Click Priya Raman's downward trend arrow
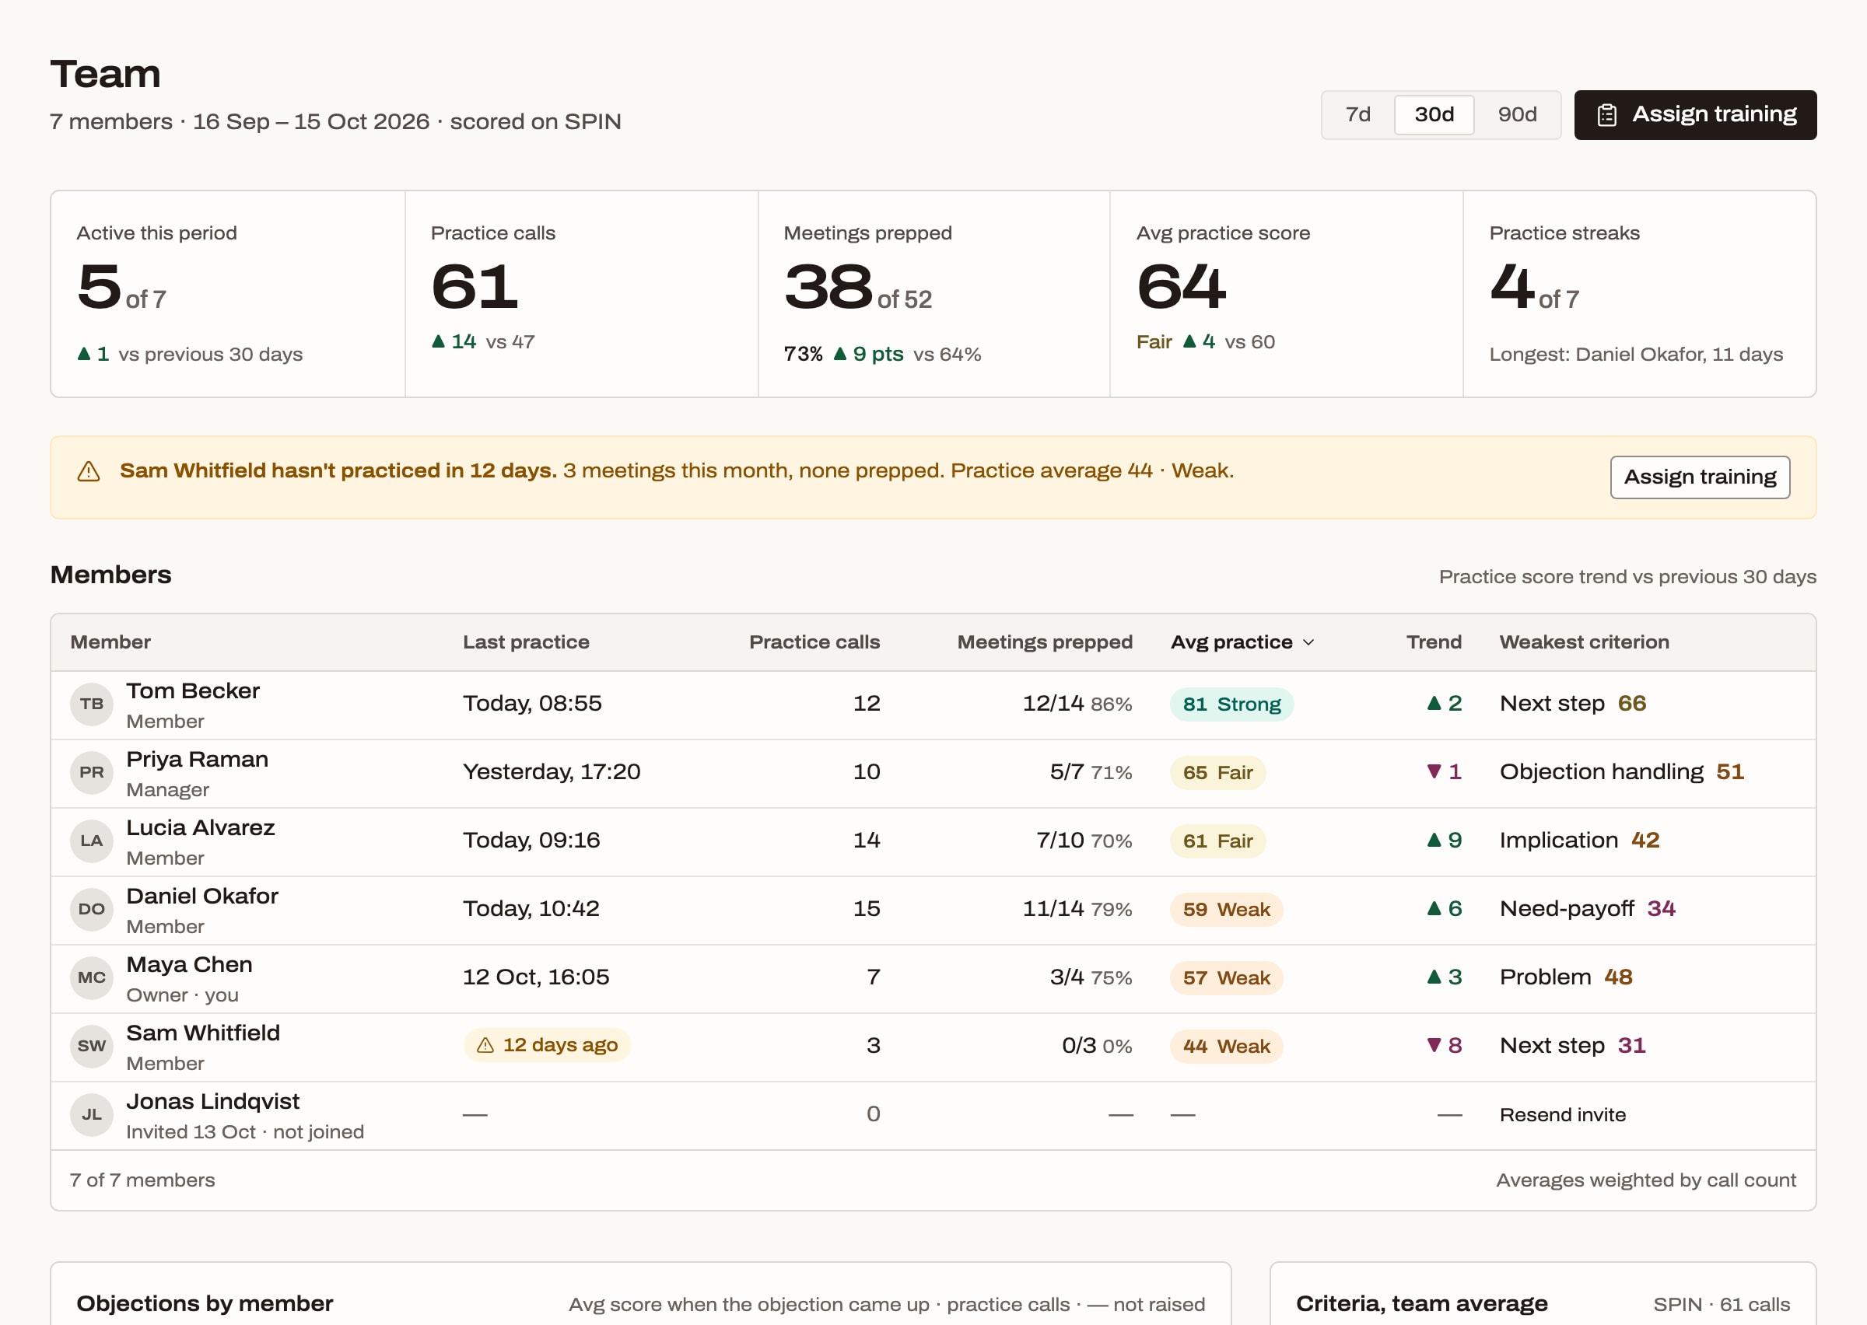The image size is (1867, 1325). point(1434,771)
